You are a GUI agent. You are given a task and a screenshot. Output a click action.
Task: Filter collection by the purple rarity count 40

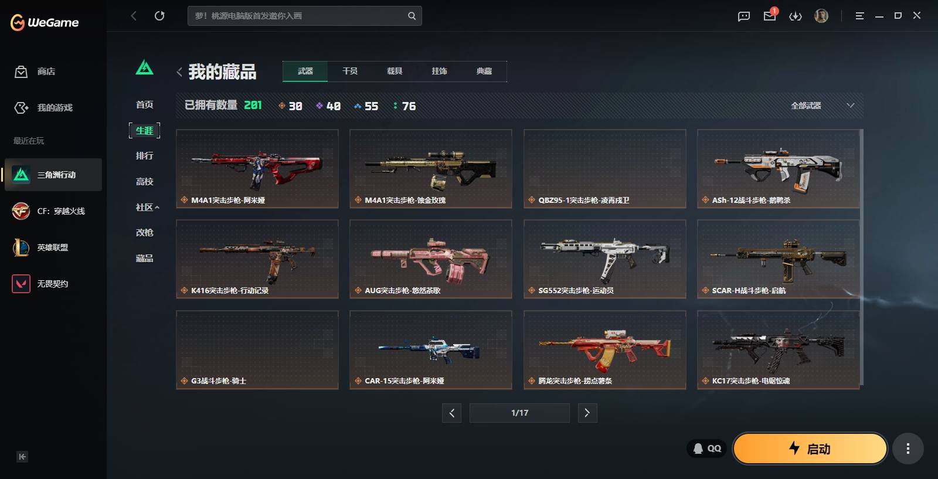point(328,106)
